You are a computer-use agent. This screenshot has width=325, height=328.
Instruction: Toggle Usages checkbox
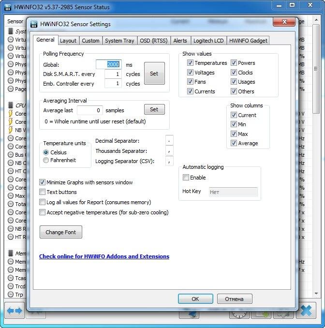[x=234, y=82]
